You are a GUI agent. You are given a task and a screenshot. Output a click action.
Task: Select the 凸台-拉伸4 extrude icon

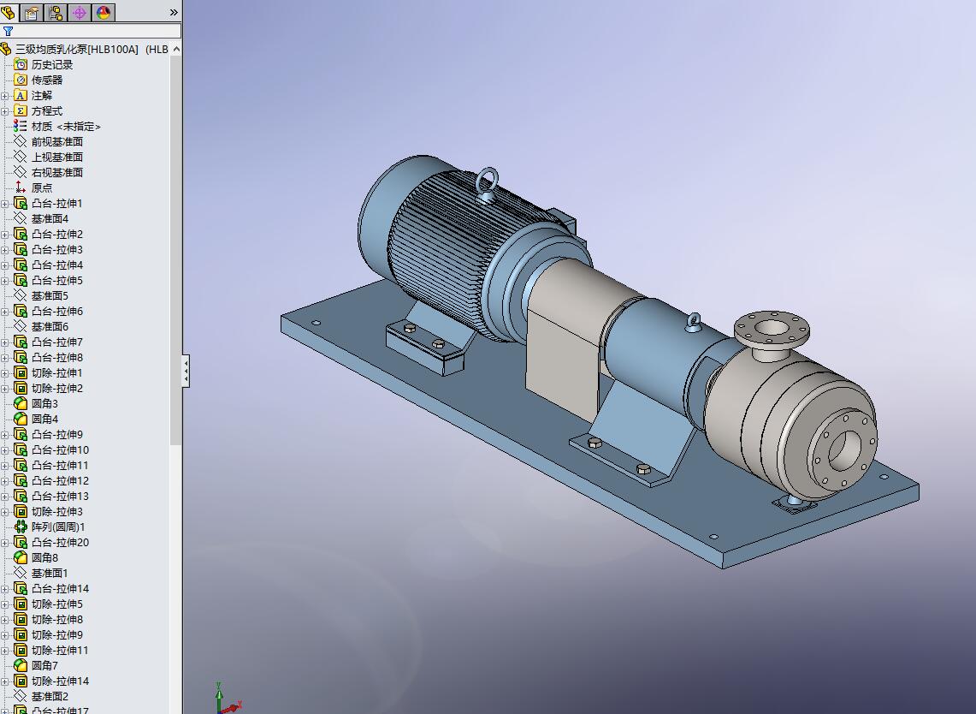tap(21, 265)
